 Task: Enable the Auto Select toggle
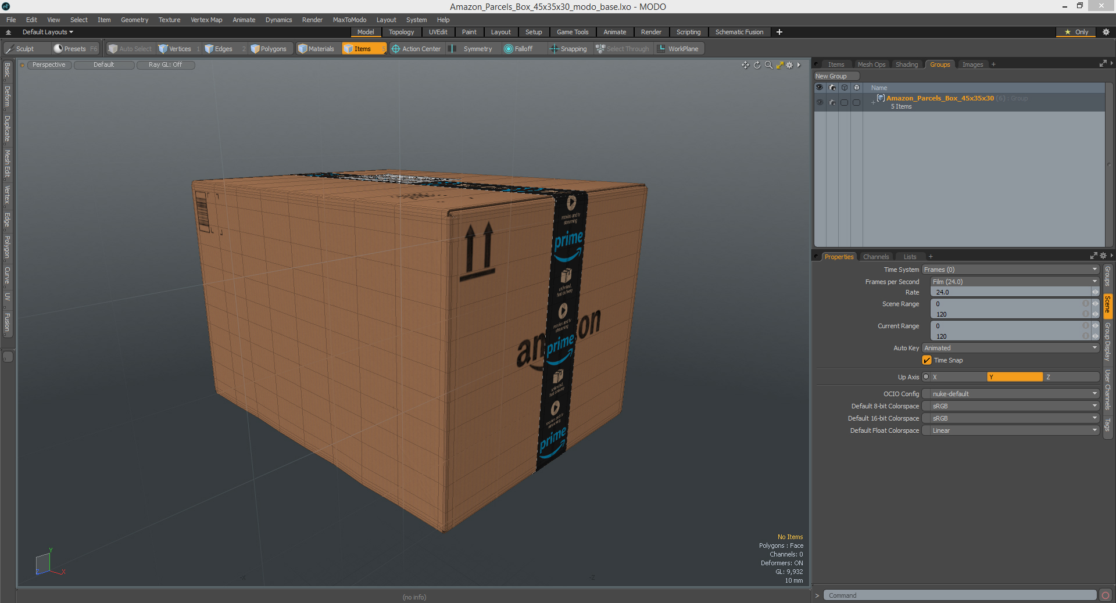[130, 49]
